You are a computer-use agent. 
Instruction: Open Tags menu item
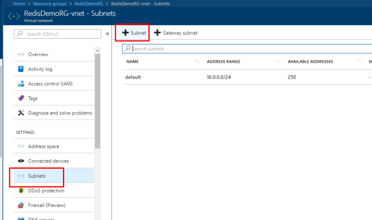click(54, 98)
